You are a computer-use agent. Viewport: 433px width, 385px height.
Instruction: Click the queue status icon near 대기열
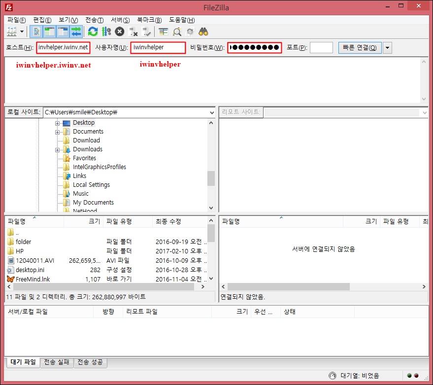click(333, 376)
